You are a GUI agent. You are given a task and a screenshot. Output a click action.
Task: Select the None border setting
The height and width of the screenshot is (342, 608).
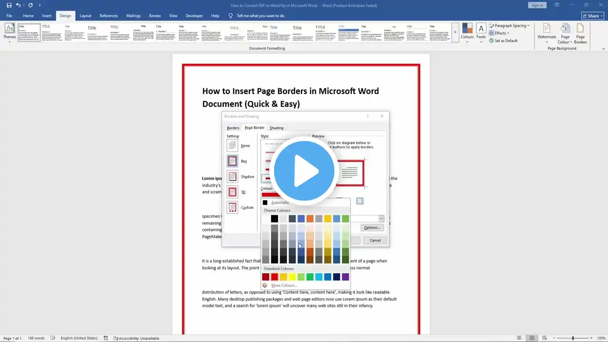point(232,146)
